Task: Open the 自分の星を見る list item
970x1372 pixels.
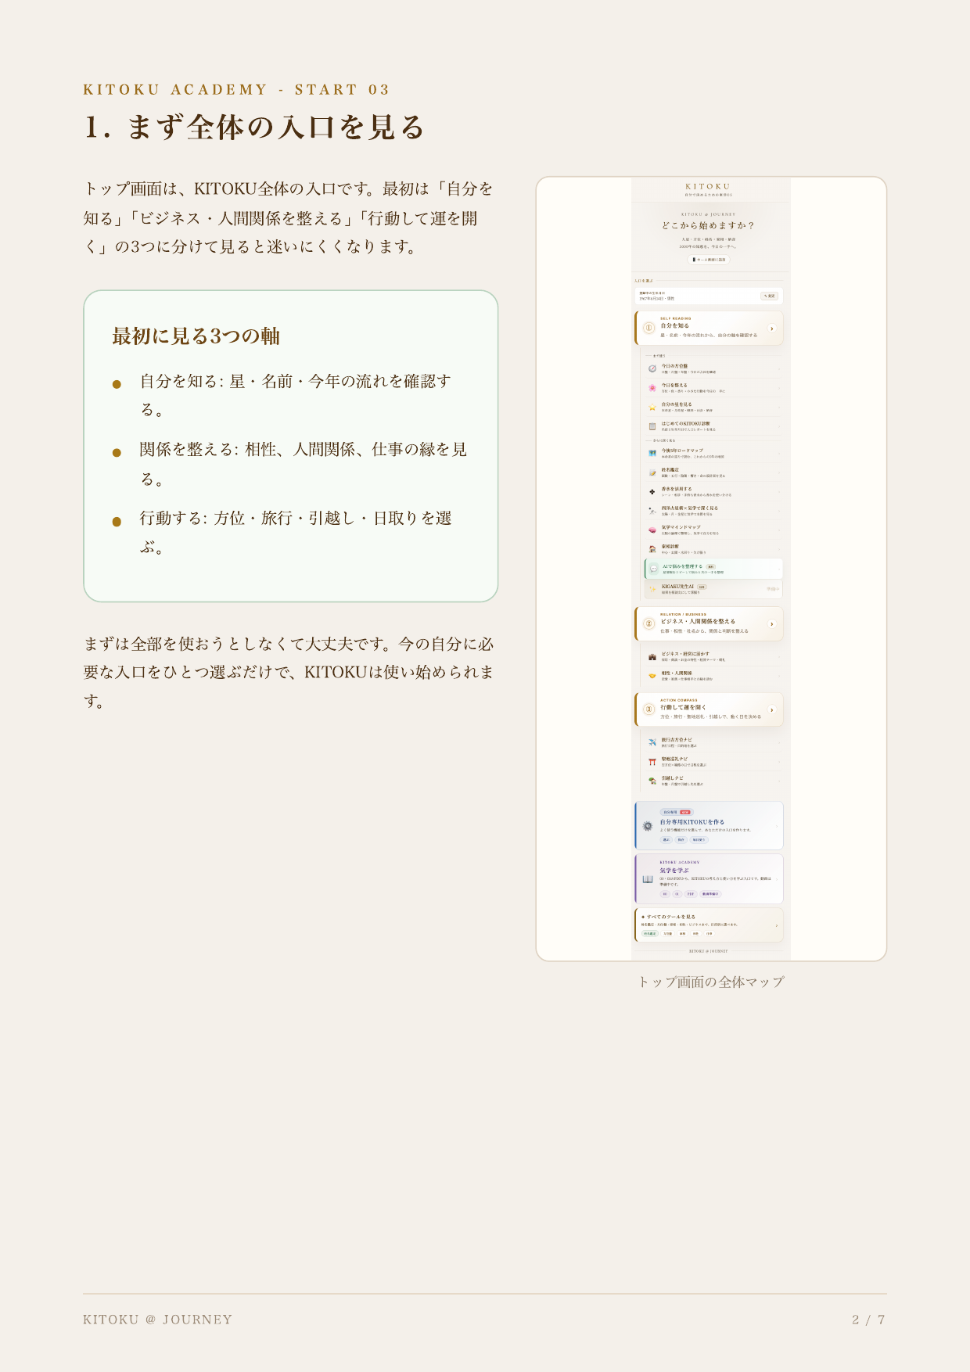Action: pyautogui.click(x=713, y=408)
